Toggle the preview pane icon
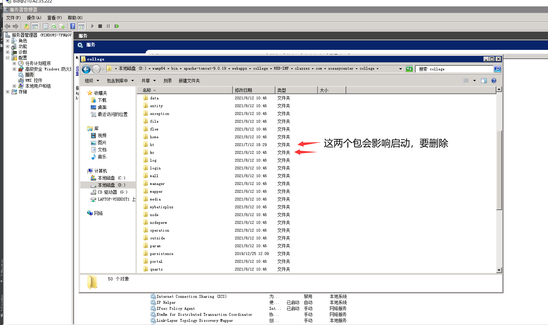 click(484, 81)
